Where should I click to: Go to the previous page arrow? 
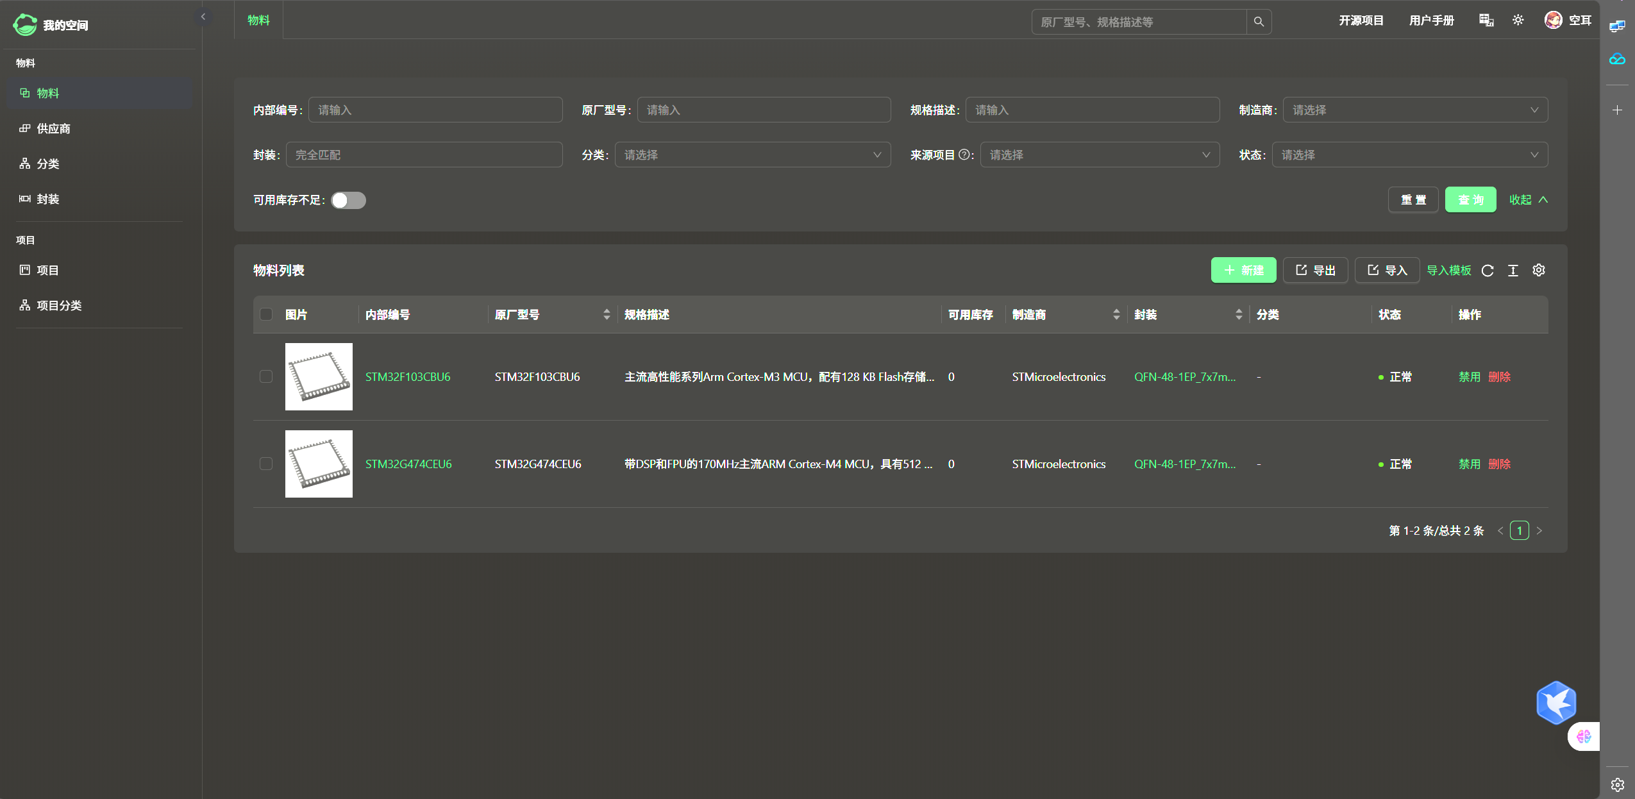click(x=1500, y=530)
